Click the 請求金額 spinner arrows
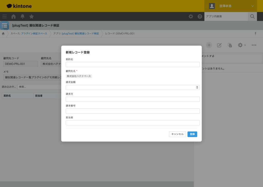The width and height of the screenshot is (263, 187). (197, 87)
